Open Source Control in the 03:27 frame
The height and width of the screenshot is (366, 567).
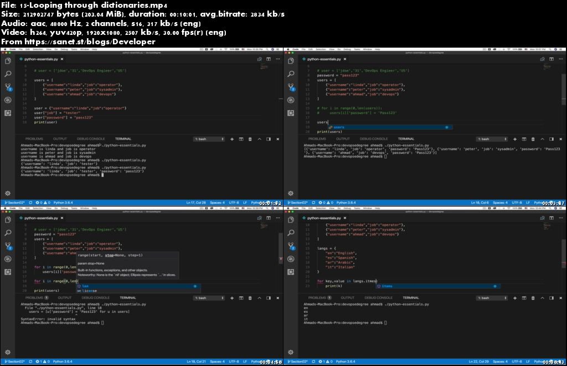(x=291, y=87)
